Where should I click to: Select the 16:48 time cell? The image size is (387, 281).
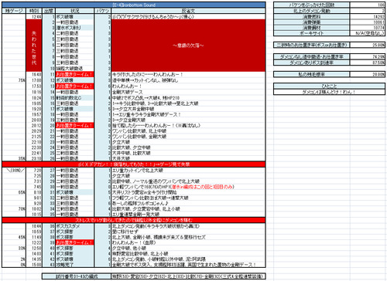point(34,74)
